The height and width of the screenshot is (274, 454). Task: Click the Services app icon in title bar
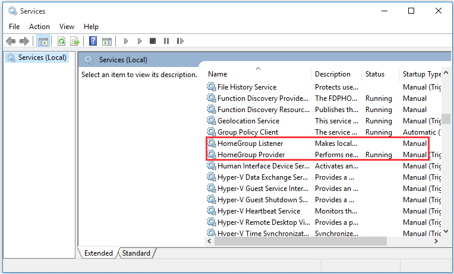(x=12, y=11)
